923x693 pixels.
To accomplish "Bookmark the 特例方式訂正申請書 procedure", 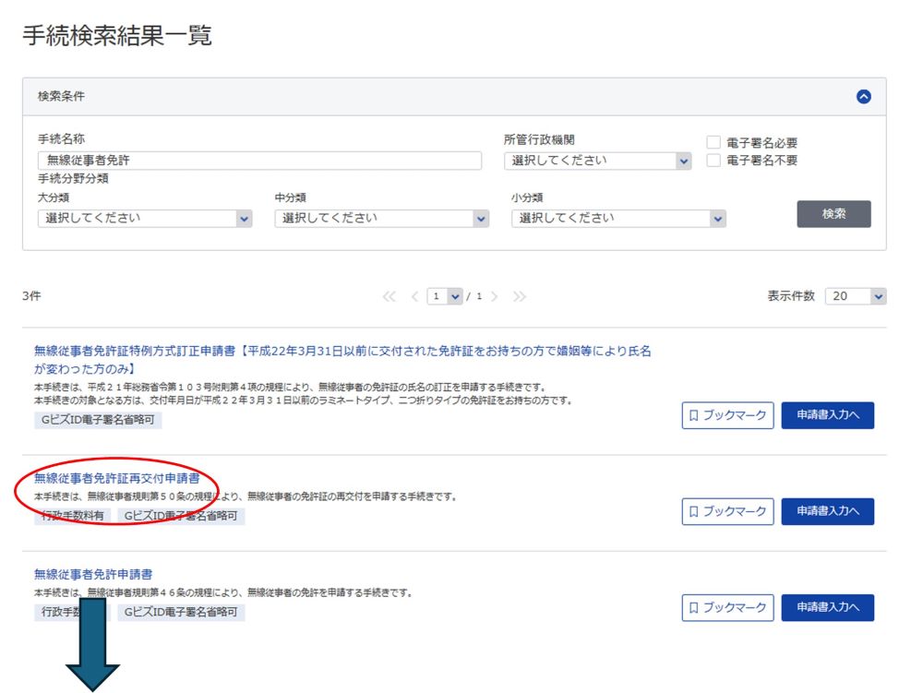I will pos(727,416).
